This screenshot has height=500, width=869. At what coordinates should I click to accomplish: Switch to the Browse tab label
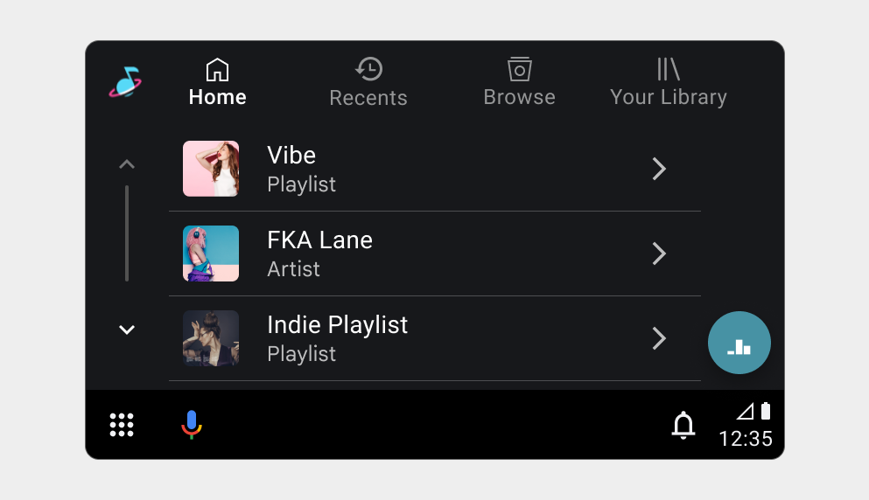pyautogui.click(x=520, y=97)
